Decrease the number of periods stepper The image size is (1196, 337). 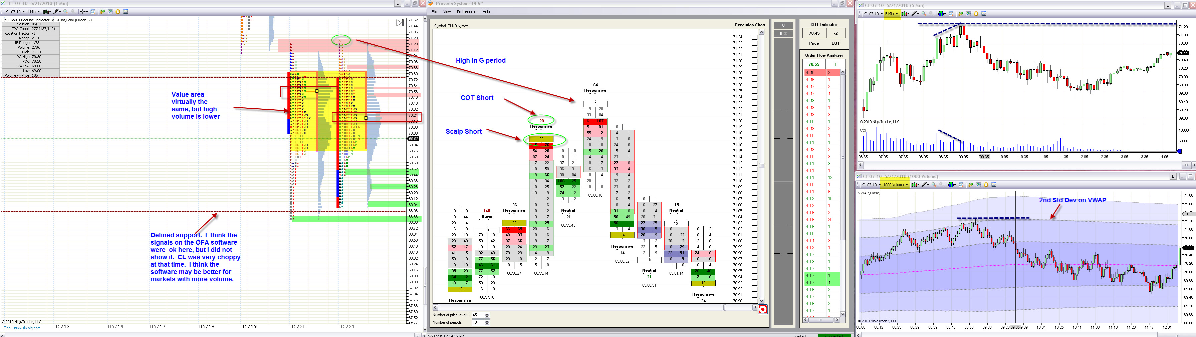point(487,324)
